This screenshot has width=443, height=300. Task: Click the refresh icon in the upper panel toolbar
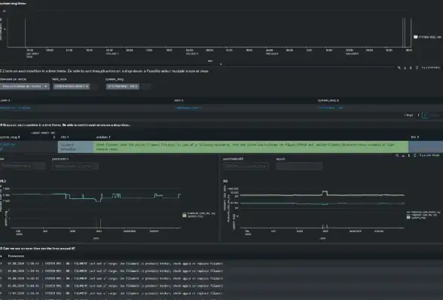[417, 68]
